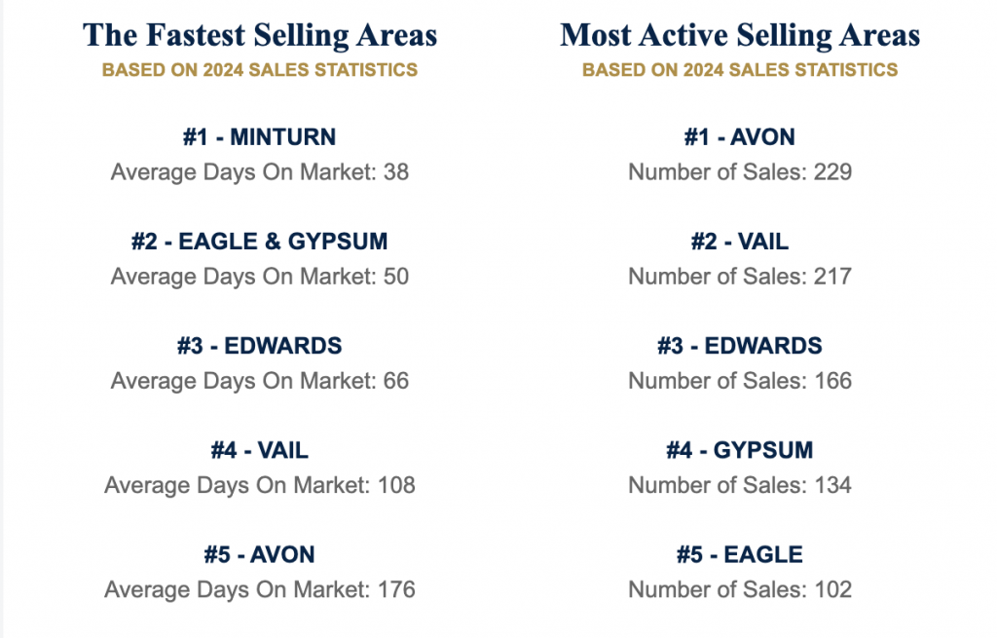Click Average Days On Market: 38 text
The image size is (997, 638).
click(x=259, y=172)
